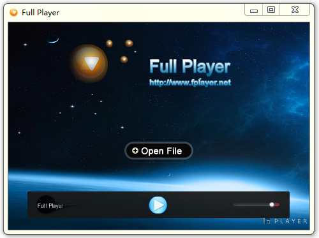Close the Full Player window
Image resolution: width=319 pixels, height=238 pixels.
pyautogui.click(x=295, y=10)
